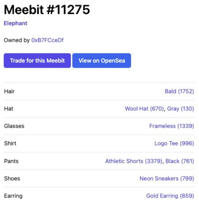Click the View on OpenSea button
The image size is (199, 204).
pyautogui.click(x=102, y=61)
